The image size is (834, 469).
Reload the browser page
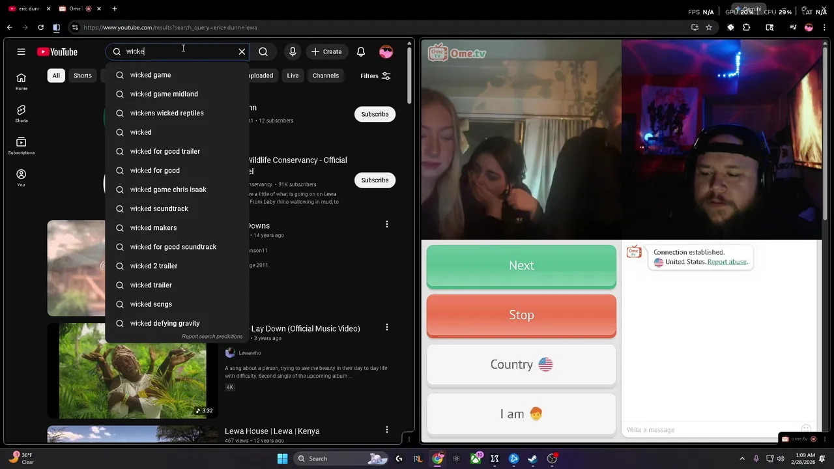pyautogui.click(x=40, y=27)
